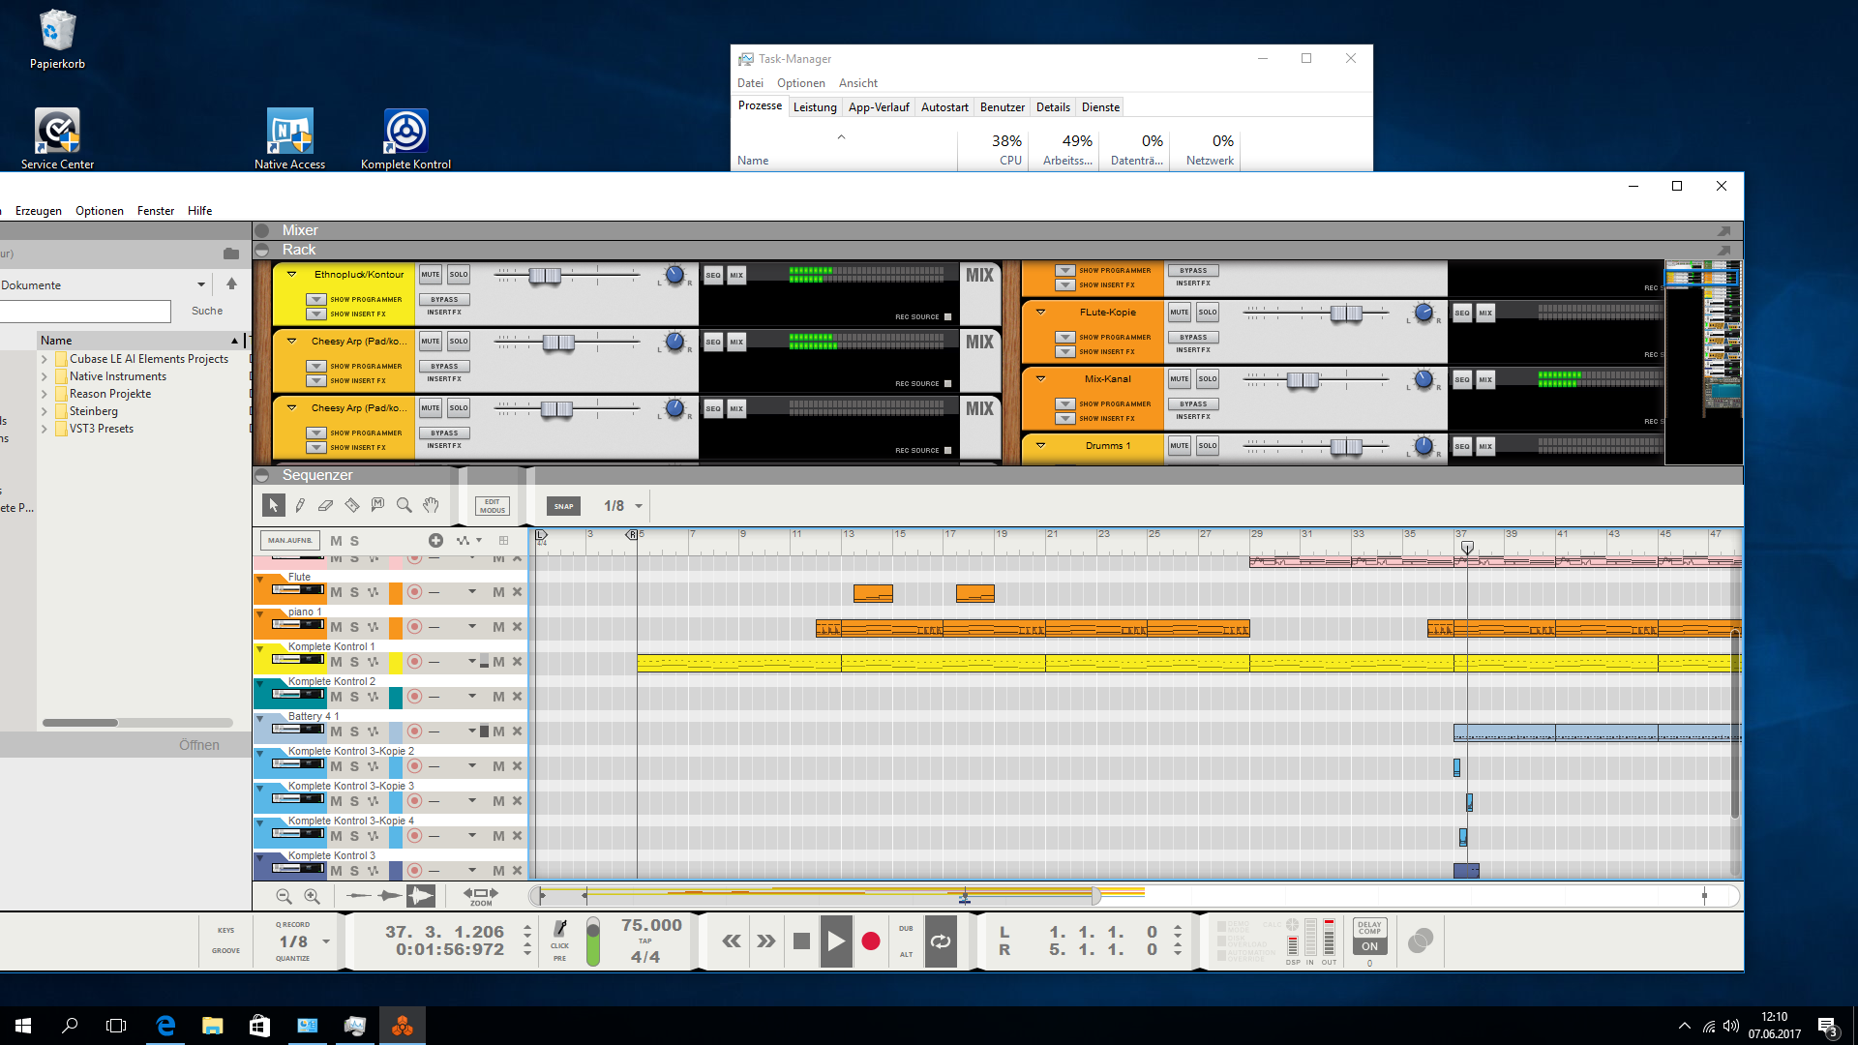Screen dimensions: 1858x1045
Task: Click the zoom in magnifier below track list
Action: pyautogui.click(x=312, y=897)
